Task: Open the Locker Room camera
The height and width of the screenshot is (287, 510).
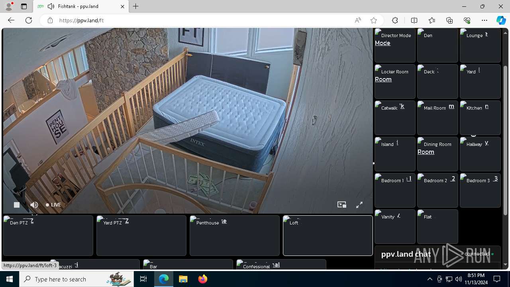Action: (x=395, y=81)
